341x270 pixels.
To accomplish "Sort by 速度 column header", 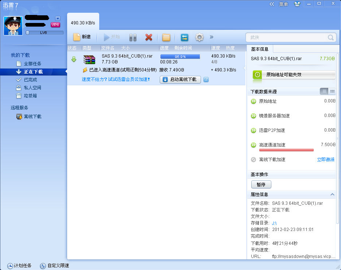I will tap(216, 48).
